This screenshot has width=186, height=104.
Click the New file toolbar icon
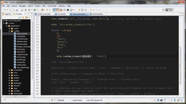(5, 10)
